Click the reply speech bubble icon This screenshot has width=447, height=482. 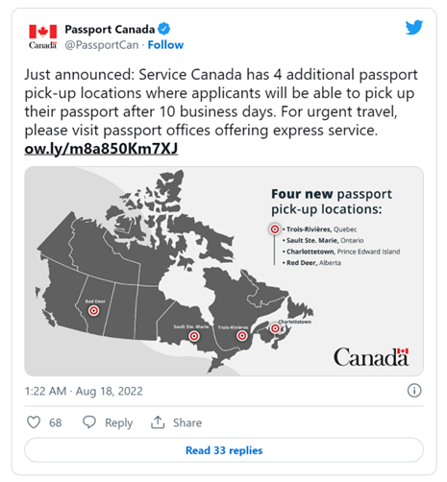pos(89,422)
